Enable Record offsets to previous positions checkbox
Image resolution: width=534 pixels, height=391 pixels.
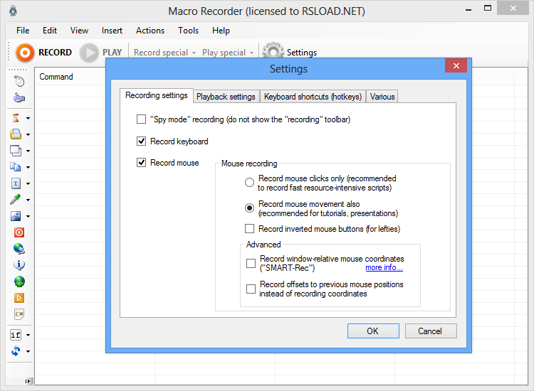tap(251, 289)
